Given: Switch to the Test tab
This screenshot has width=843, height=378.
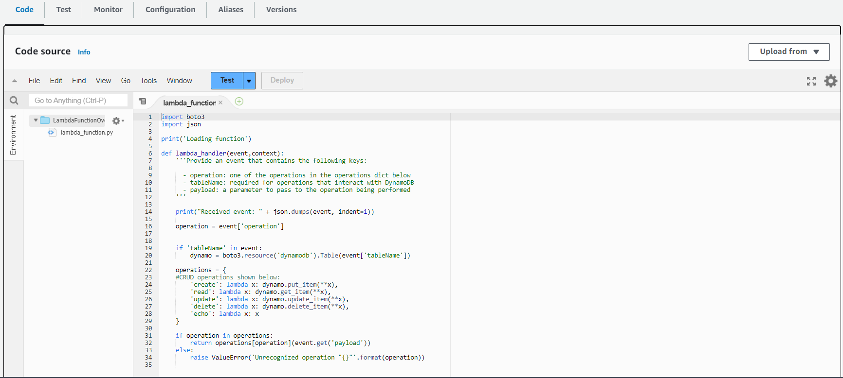Looking at the screenshot, I should (63, 10).
